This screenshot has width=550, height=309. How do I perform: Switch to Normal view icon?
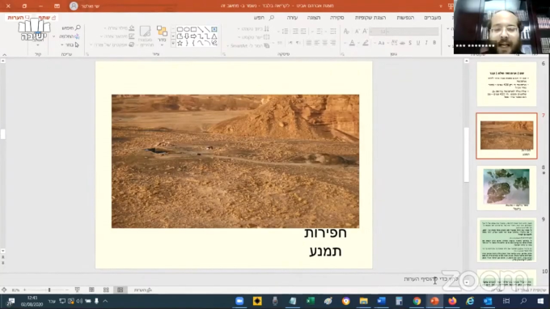point(120,290)
